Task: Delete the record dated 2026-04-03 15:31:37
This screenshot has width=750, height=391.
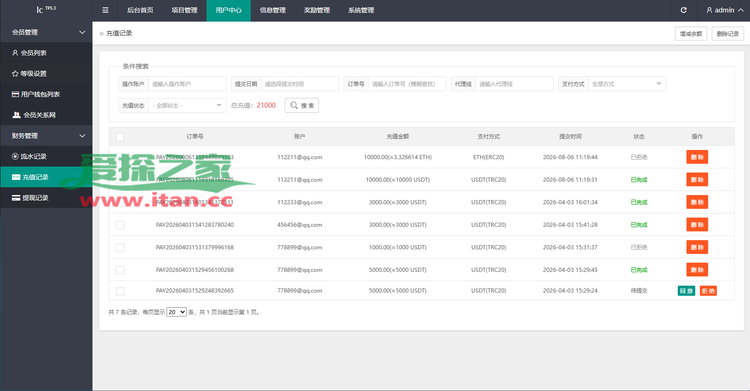Action: [697, 247]
